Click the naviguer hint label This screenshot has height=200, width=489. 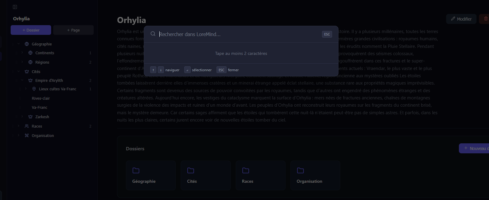[172, 70]
